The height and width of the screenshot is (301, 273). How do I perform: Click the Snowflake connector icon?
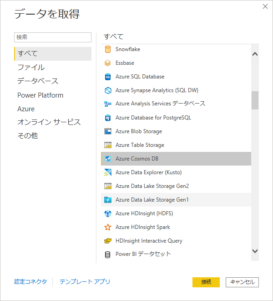pyautogui.click(x=108, y=49)
